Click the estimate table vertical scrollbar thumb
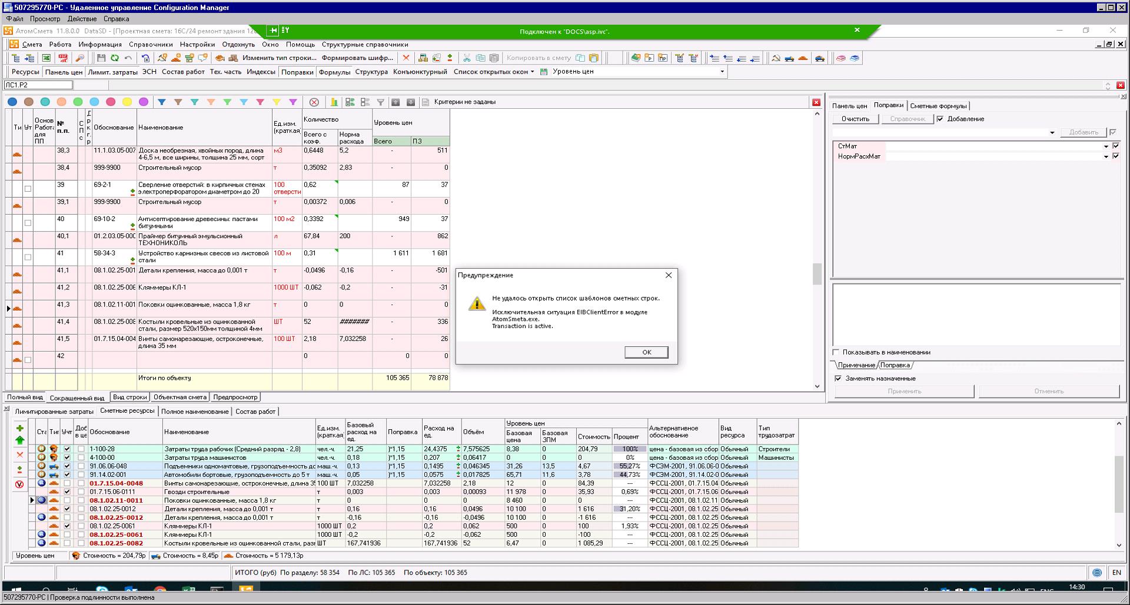Screen dimensions: 1130x605 [816, 274]
